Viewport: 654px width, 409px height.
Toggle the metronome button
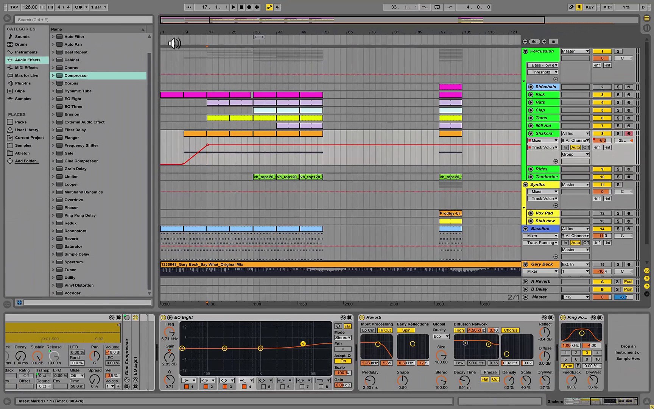78,7
